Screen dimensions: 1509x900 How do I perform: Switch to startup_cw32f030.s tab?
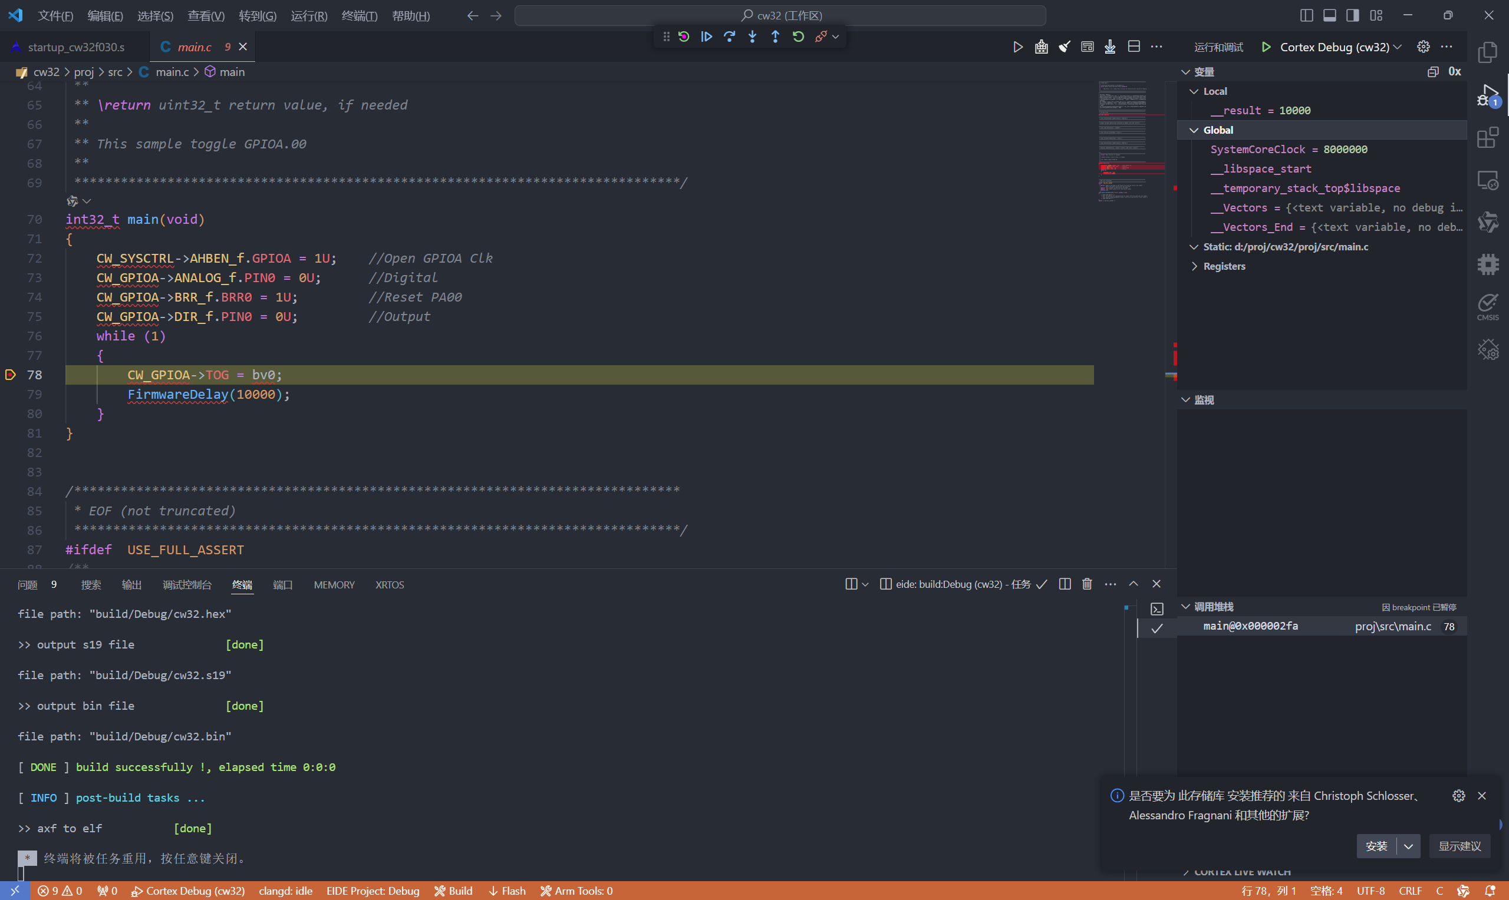pos(75,47)
